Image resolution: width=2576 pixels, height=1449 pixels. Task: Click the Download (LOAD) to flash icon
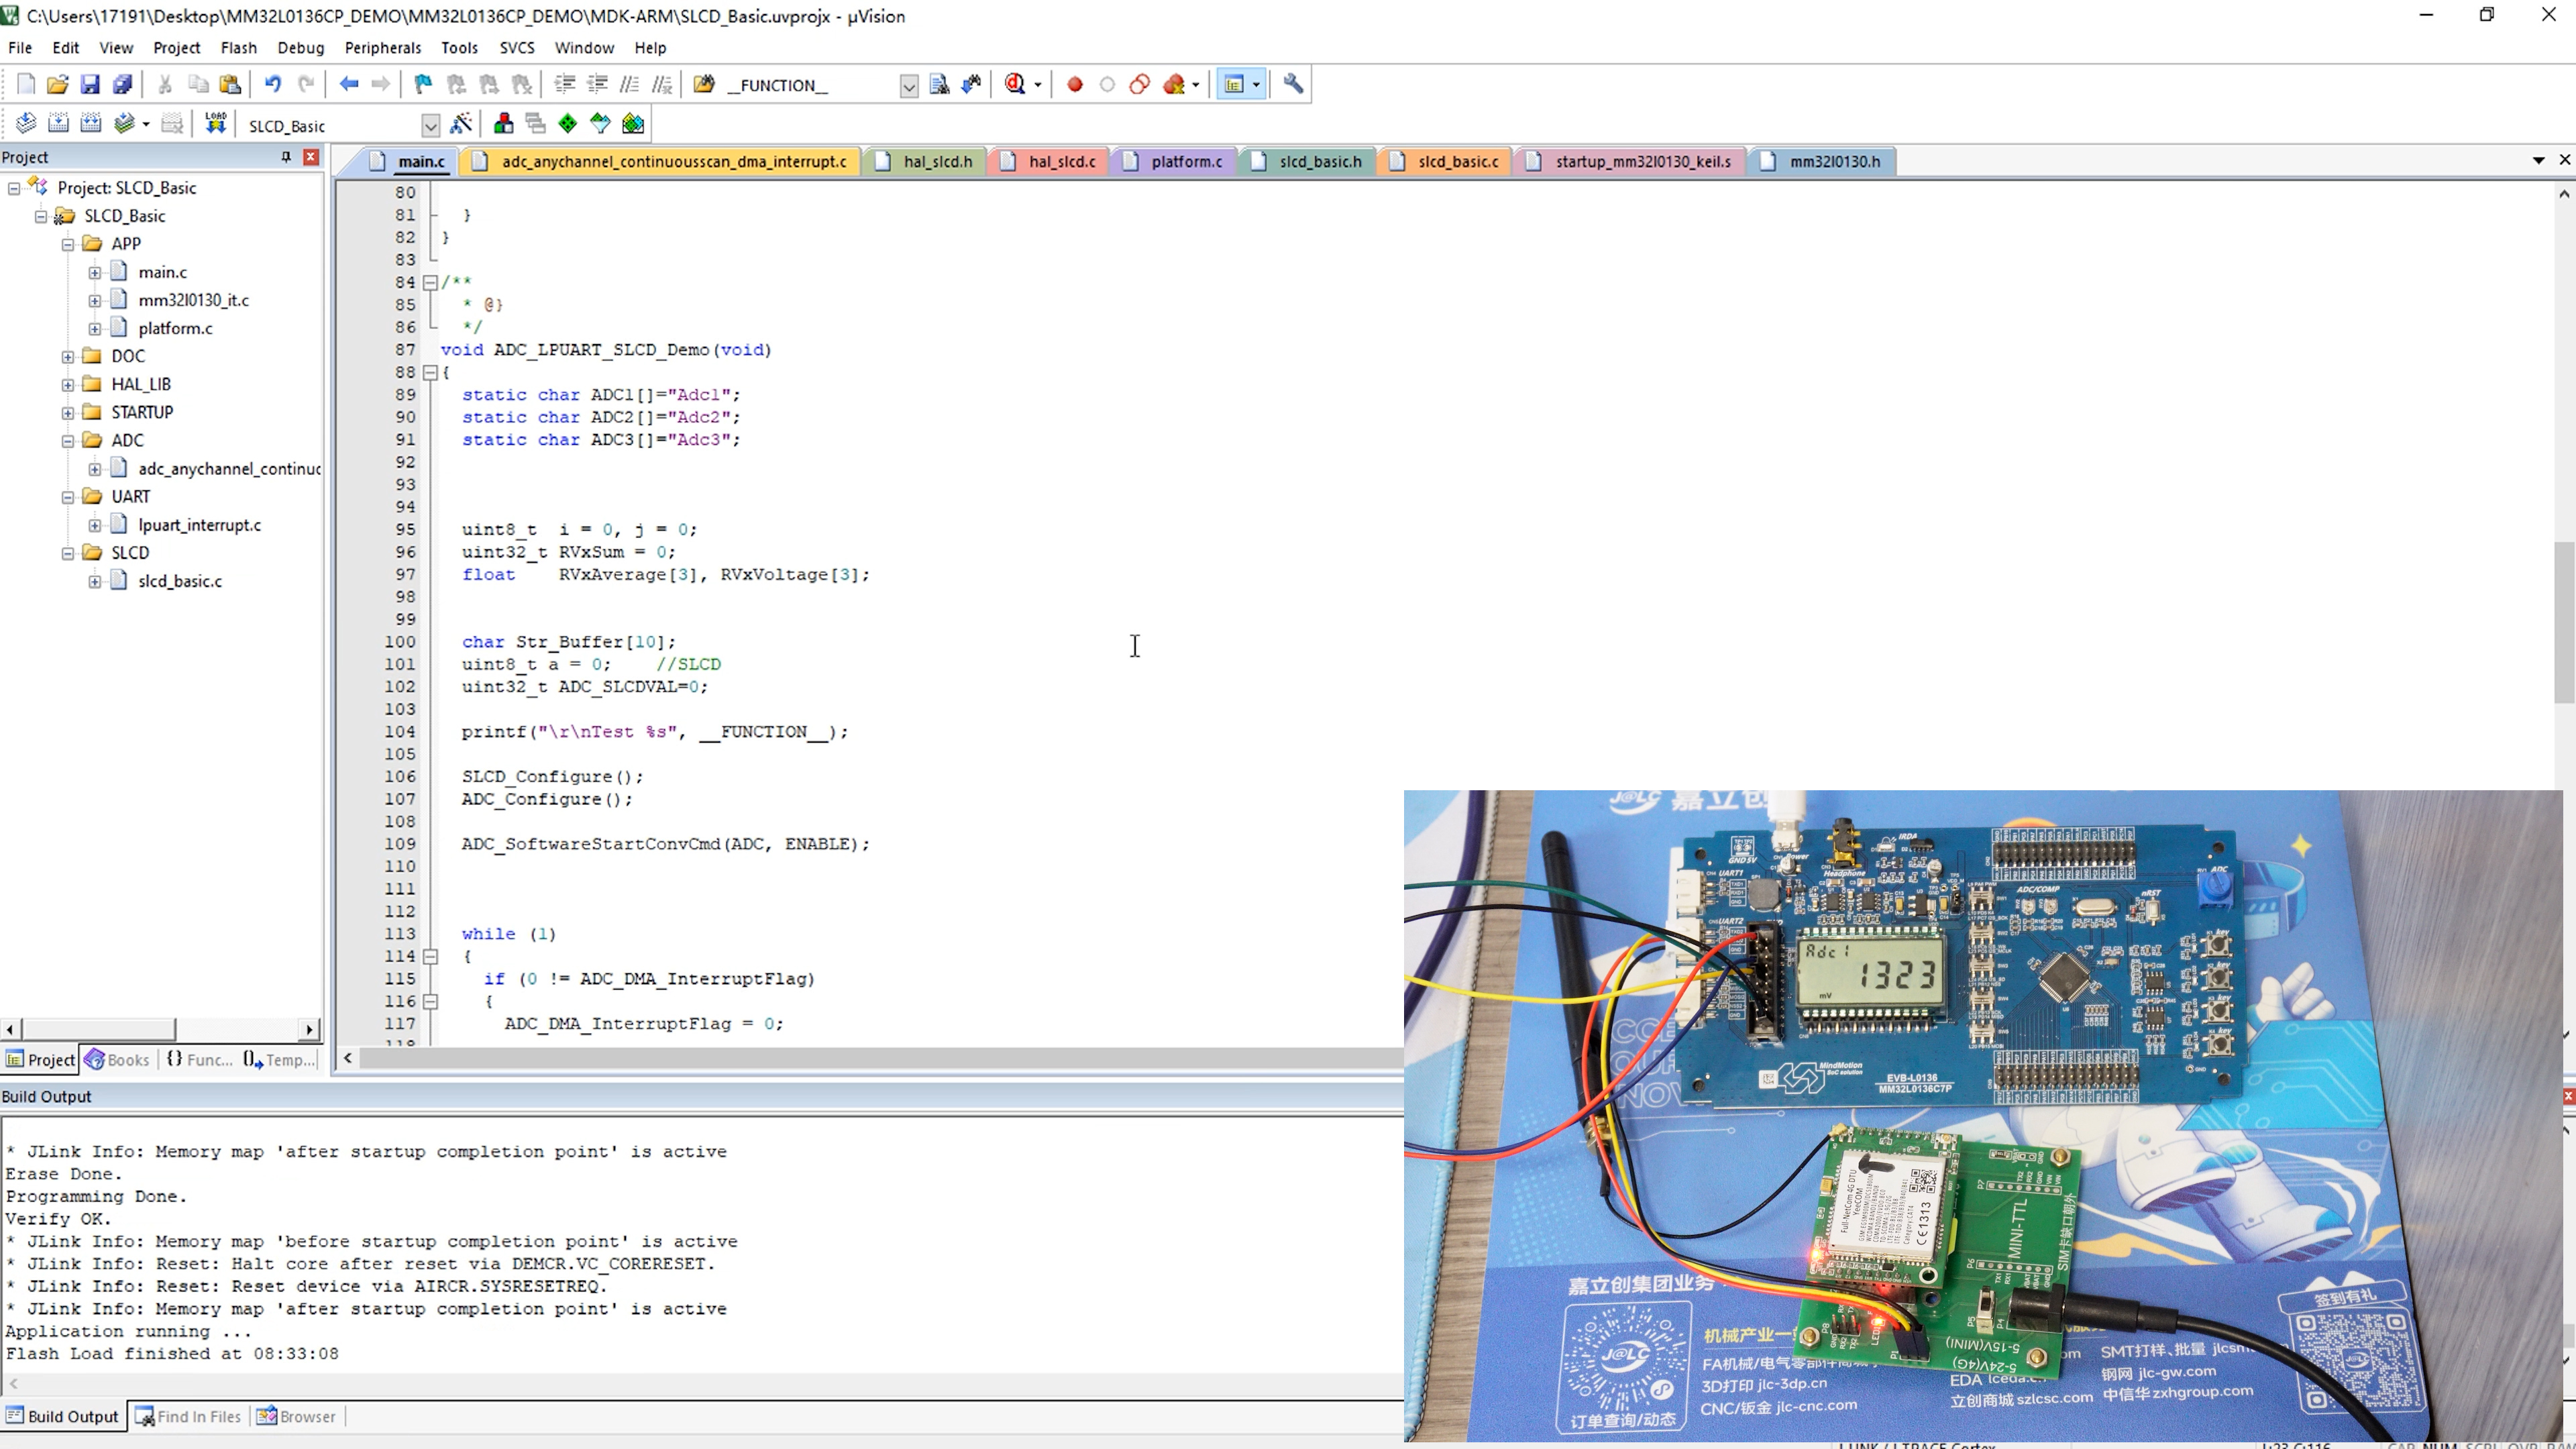pyautogui.click(x=215, y=123)
